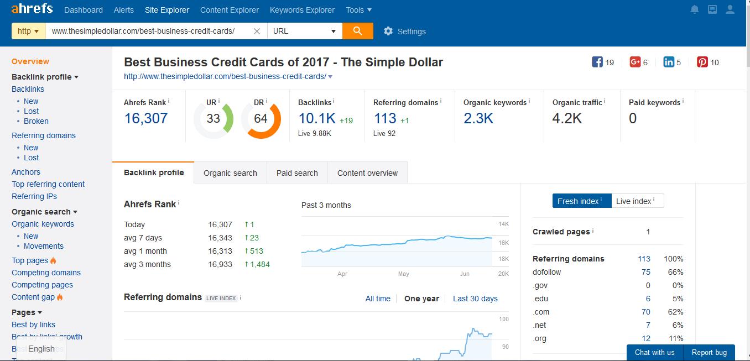The image size is (750, 361).
Task: Click the .com domains count 70
Action: coord(646,312)
